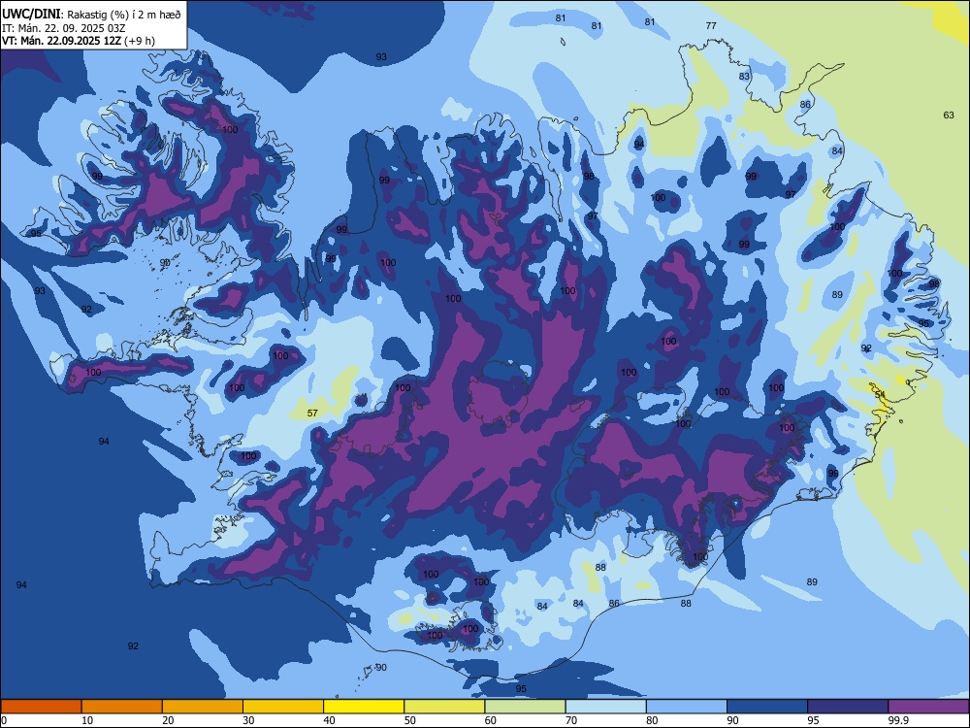Click the '70' legend scale label
The width and height of the screenshot is (970, 728).
pos(571,720)
